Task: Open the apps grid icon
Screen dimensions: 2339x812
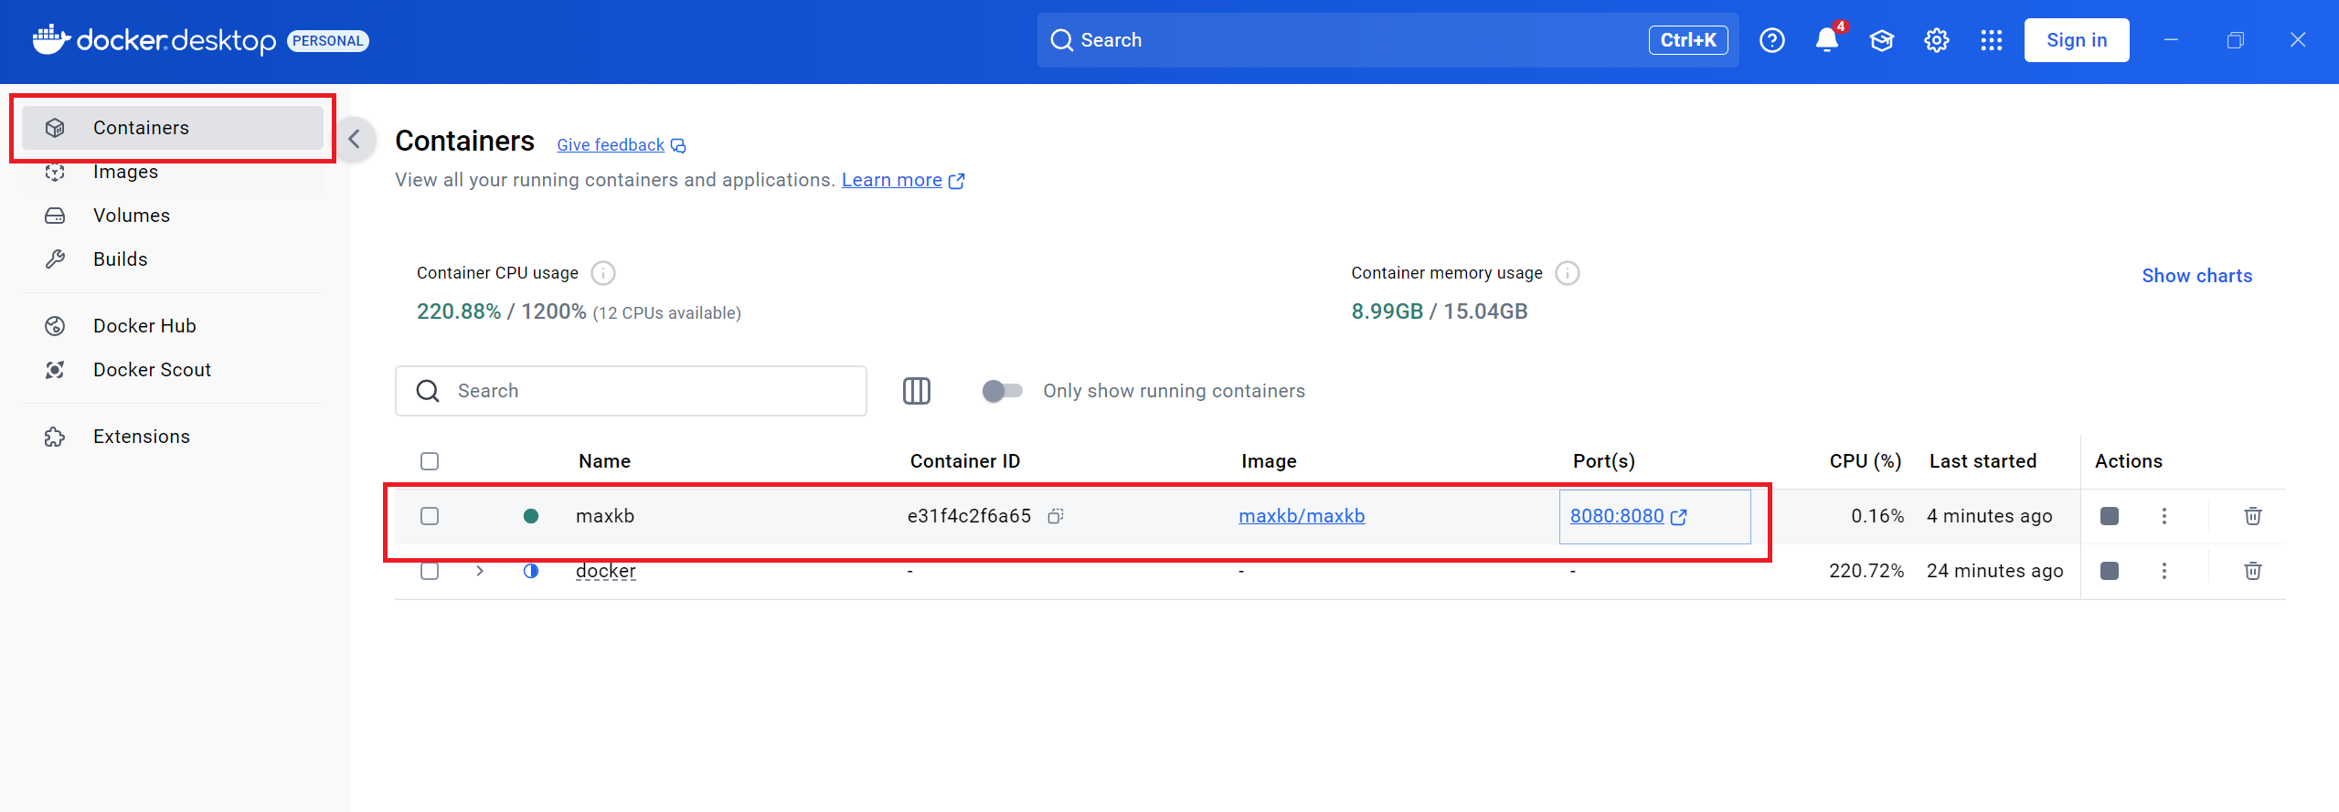Action: point(1991,40)
